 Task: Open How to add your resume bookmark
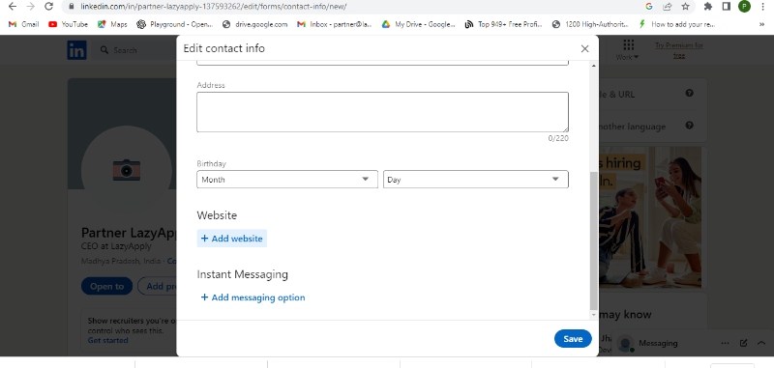click(676, 24)
